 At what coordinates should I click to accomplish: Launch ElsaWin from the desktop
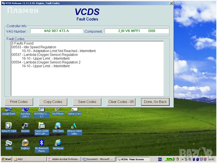25,126
